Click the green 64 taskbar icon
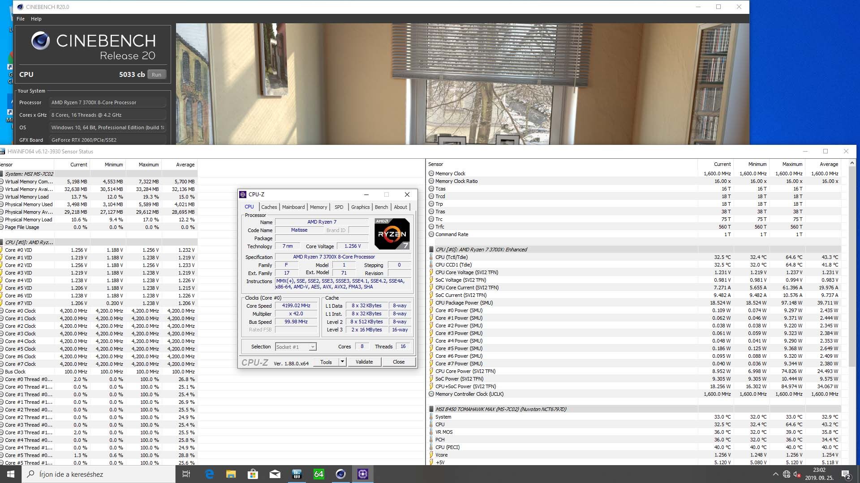 (x=318, y=474)
